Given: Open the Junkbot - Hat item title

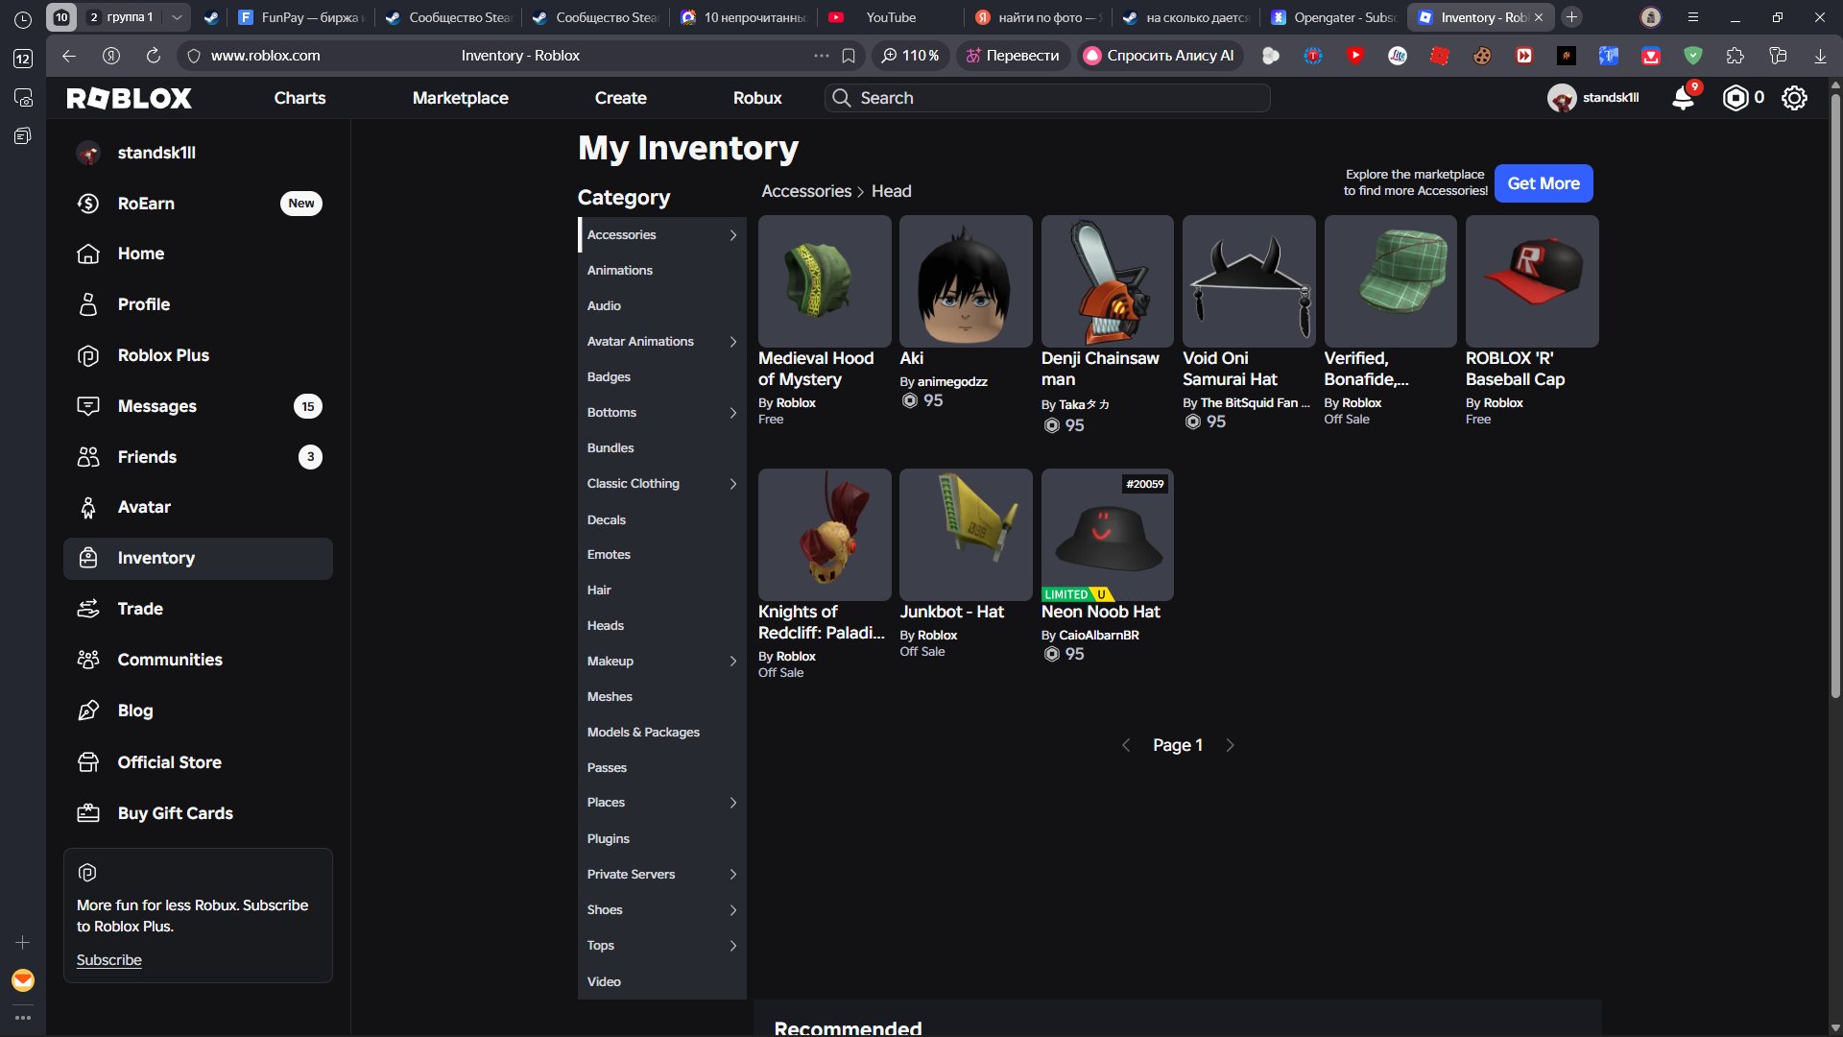Looking at the screenshot, I should [951, 612].
